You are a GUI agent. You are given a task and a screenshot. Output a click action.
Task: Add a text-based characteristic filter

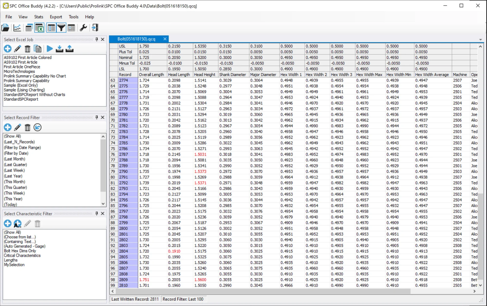(x=17, y=223)
